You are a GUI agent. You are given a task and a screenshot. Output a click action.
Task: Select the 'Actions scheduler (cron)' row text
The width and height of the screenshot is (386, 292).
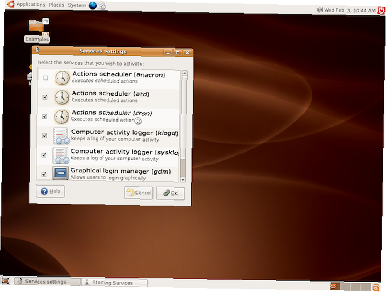pos(112,113)
